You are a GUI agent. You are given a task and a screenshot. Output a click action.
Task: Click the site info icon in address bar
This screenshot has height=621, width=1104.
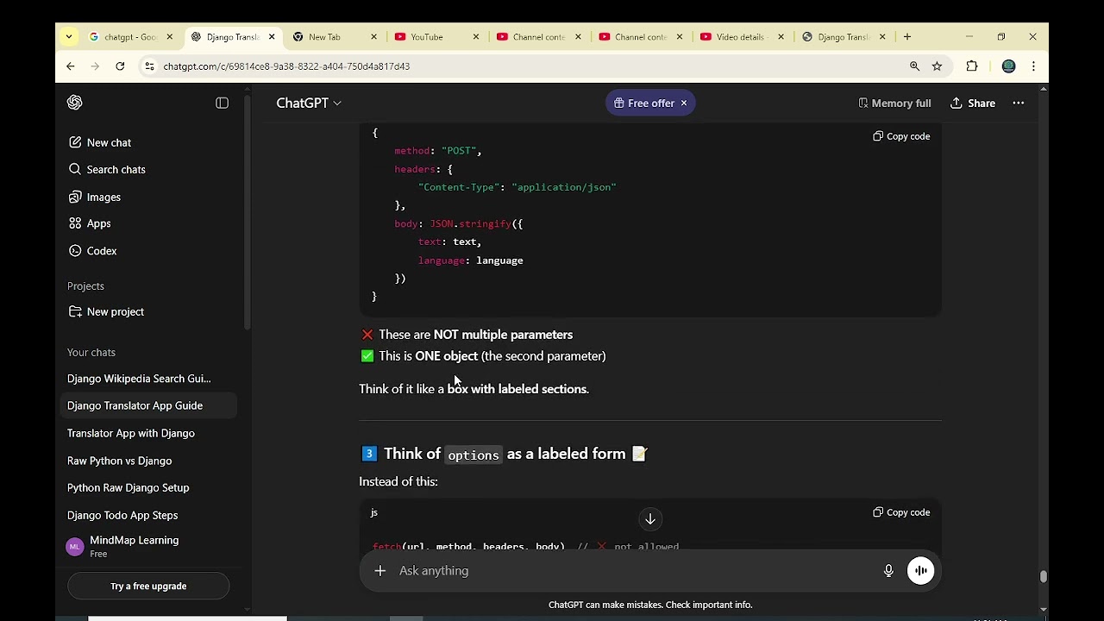(x=149, y=66)
